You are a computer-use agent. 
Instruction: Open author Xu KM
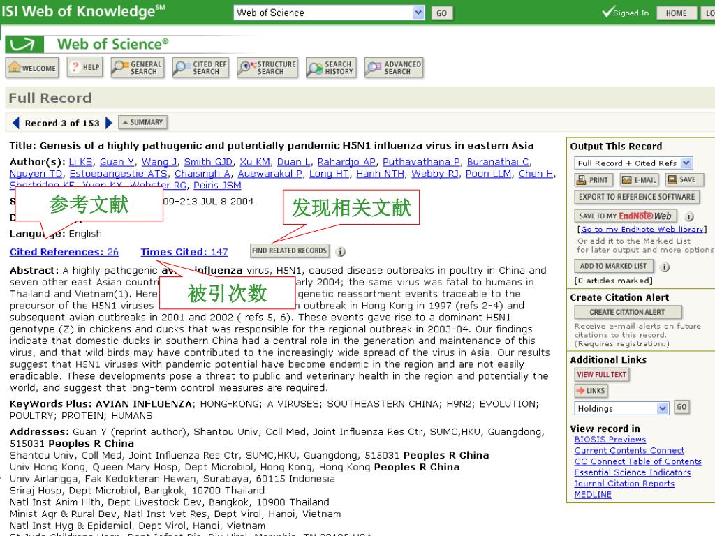pos(255,162)
